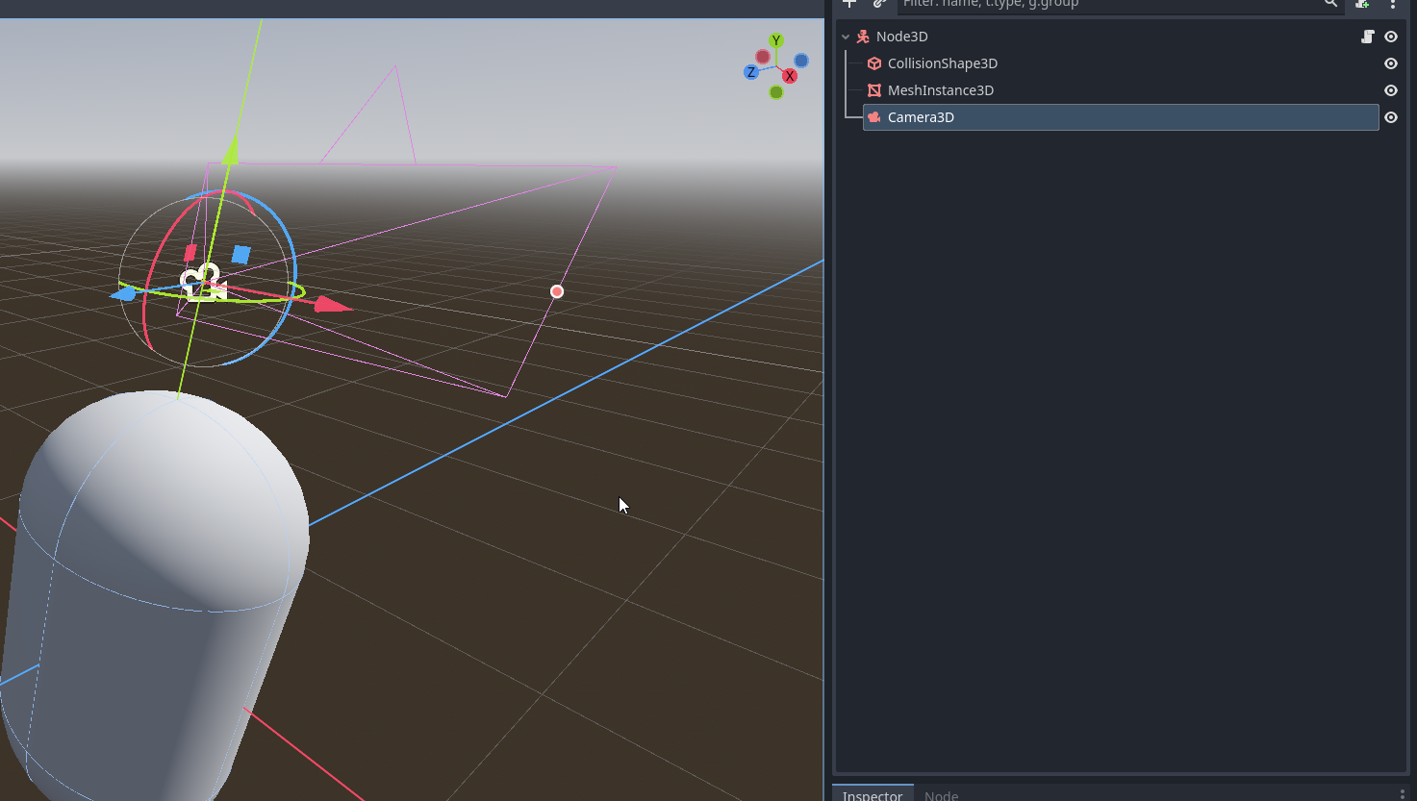Click the dark red negative-X gizmo circle

763,57
